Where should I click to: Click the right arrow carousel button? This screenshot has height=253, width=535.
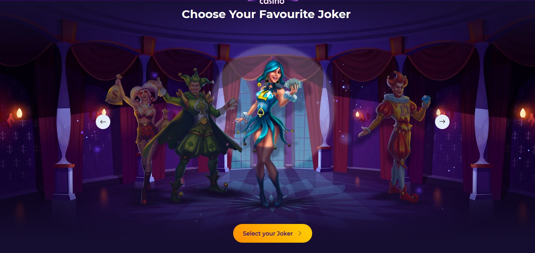tap(442, 122)
